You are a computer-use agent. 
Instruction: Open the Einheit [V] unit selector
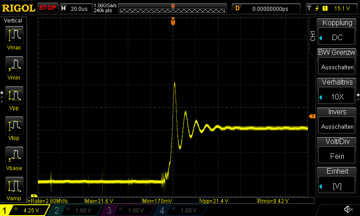point(337,180)
